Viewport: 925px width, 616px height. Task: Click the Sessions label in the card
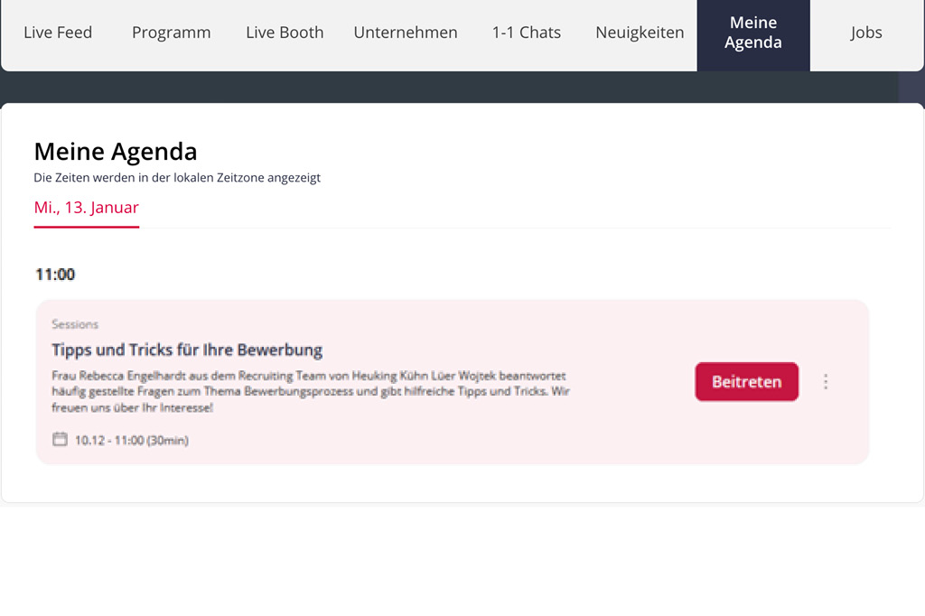point(75,324)
